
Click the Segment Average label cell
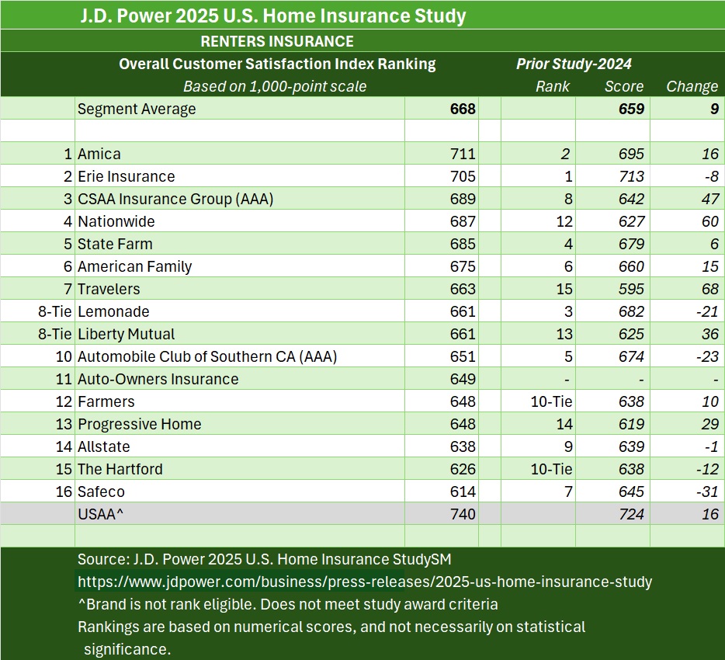point(137,109)
